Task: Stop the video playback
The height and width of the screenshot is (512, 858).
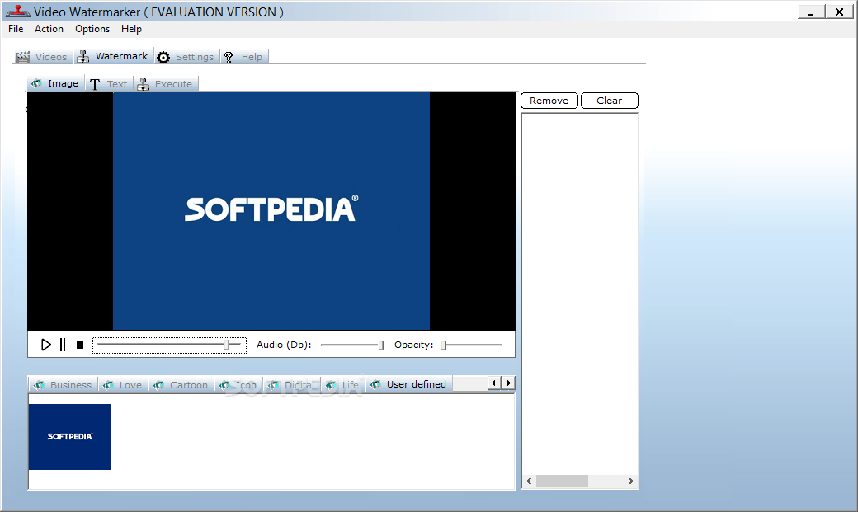Action: click(80, 345)
